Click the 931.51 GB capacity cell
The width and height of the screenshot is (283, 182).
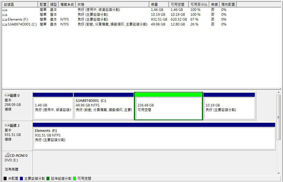[159, 19]
